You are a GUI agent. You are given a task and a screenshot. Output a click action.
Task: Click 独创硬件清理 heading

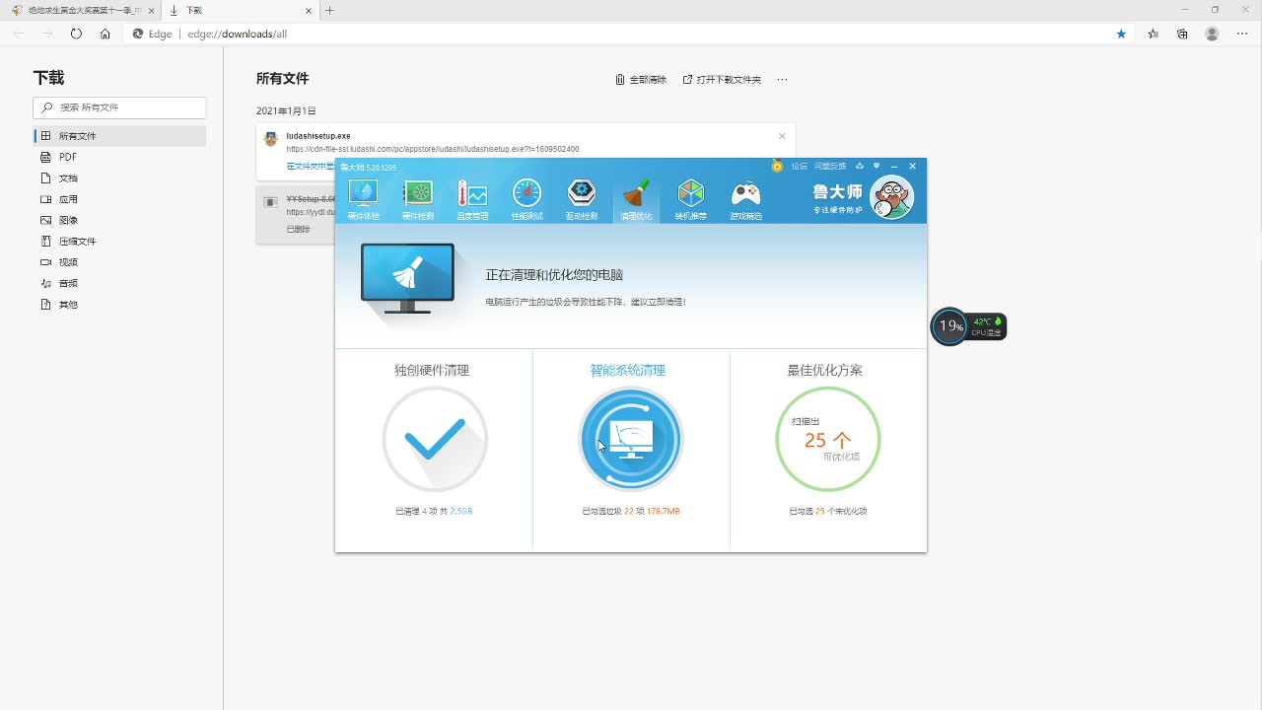pos(432,371)
